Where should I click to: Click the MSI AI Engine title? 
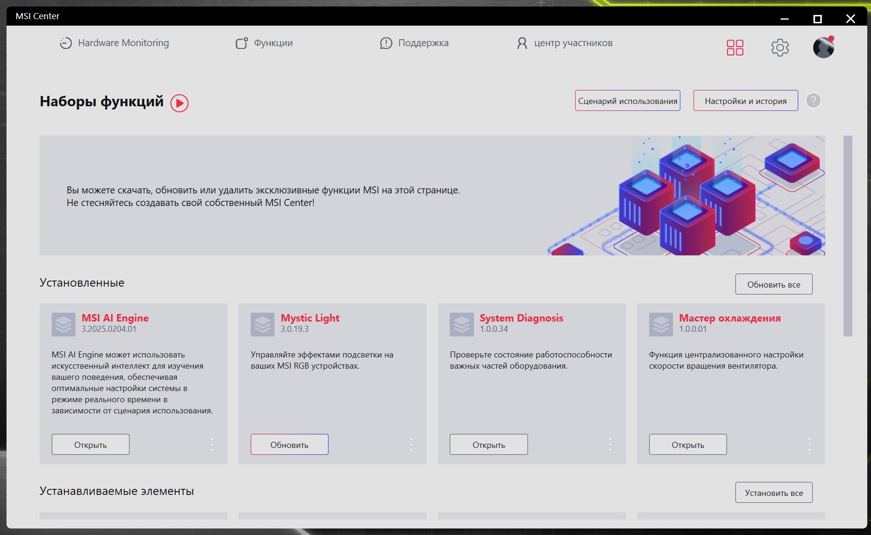pyautogui.click(x=115, y=318)
